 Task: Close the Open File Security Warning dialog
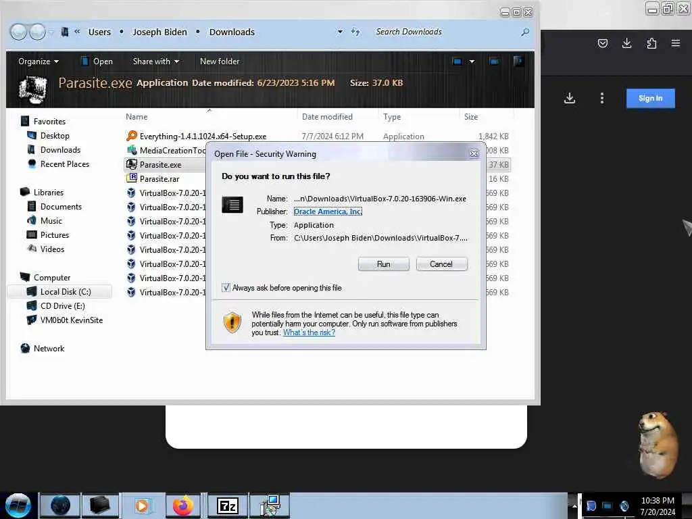(474, 153)
